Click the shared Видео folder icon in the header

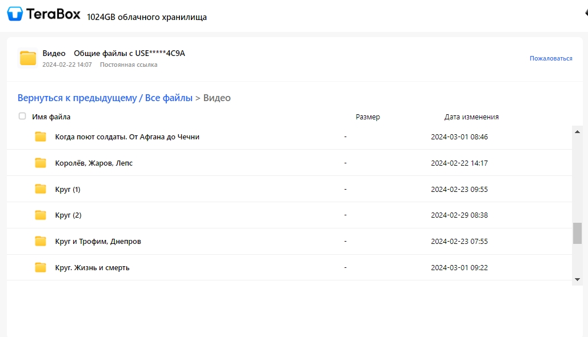coord(28,58)
